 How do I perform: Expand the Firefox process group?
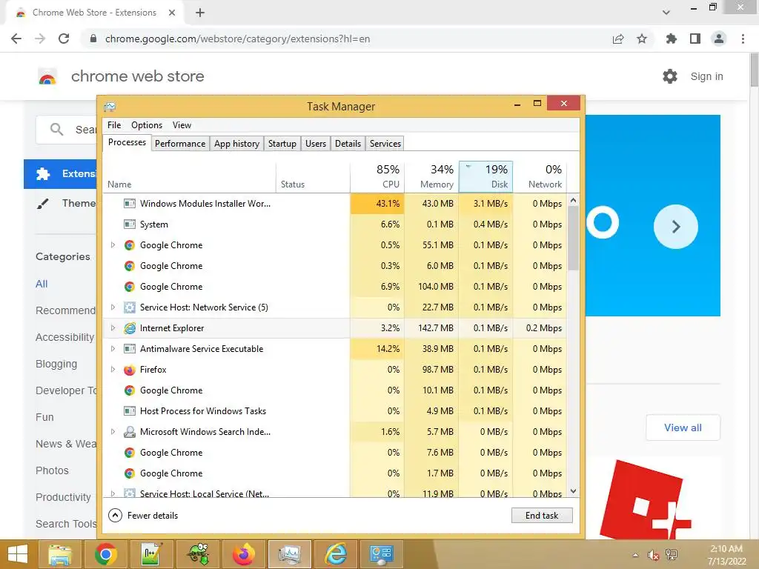click(x=113, y=370)
